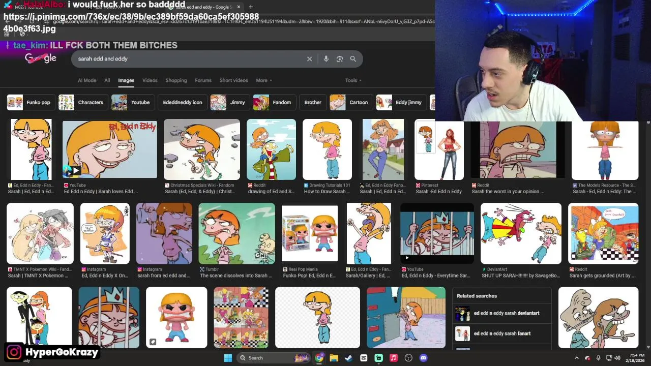Open the Funko Pop Real Pop Mania image
The width and height of the screenshot is (651, 366).
pos(310,234)
